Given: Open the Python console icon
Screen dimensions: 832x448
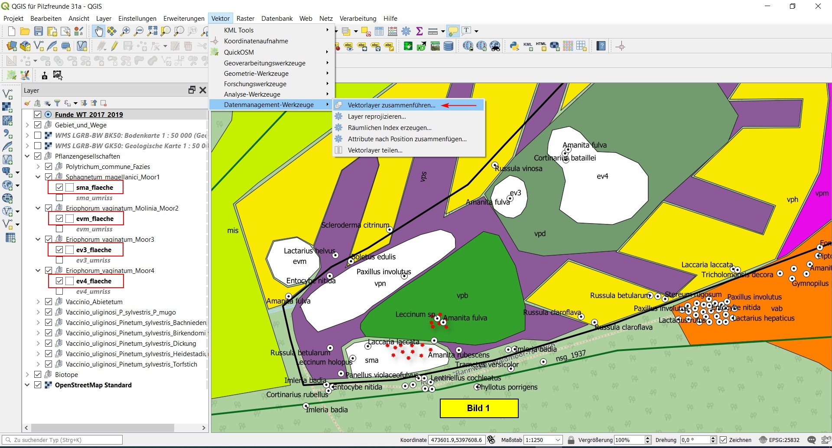Looking at the screenshot, I should (x=514, y=46).
